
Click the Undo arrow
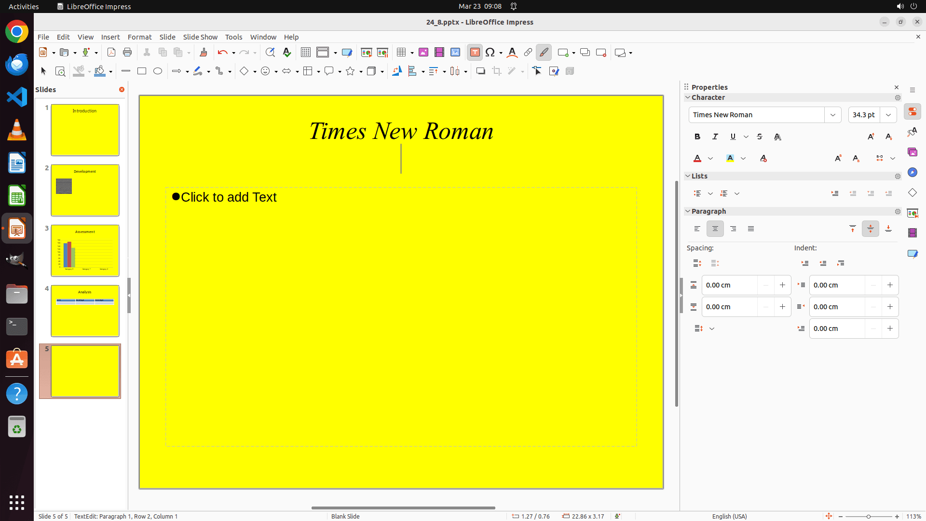pyautogui.click(x=222, y=53)
